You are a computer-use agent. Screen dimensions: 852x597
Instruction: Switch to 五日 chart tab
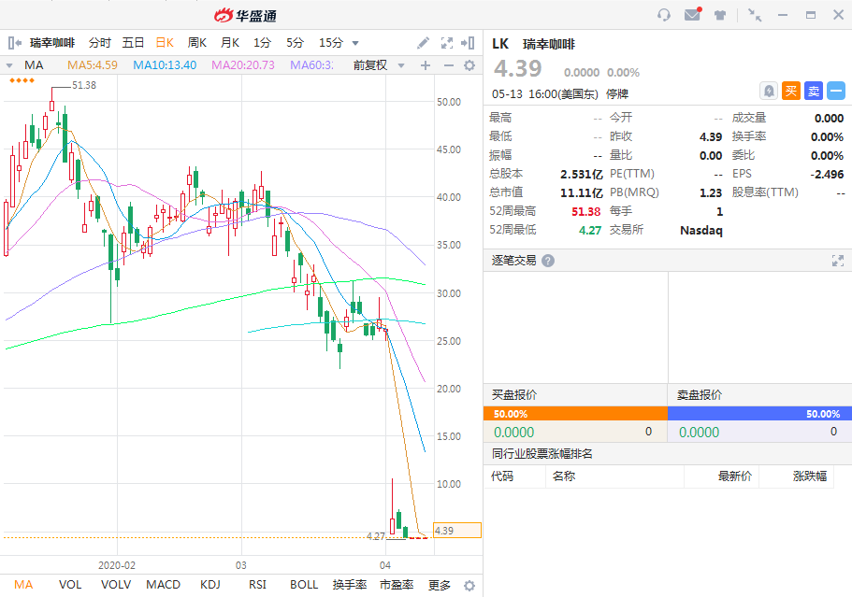pyautogui.click(x=133, y=43)
